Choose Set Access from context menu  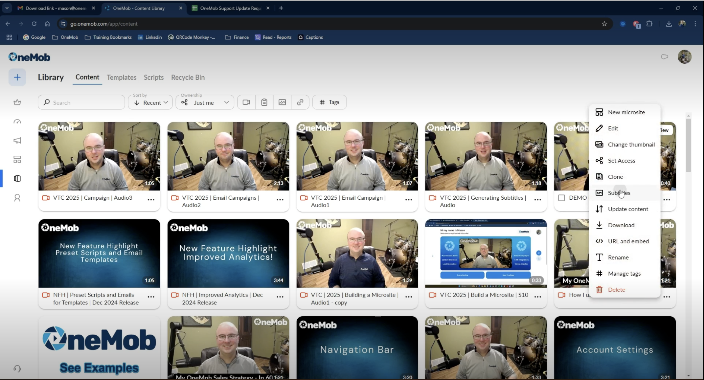(x=625, y=160)
